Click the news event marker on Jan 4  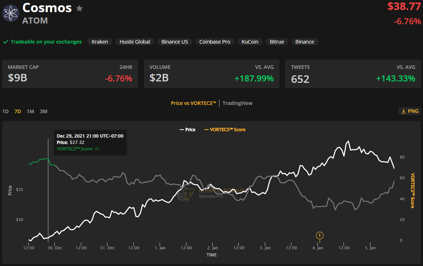320,235
